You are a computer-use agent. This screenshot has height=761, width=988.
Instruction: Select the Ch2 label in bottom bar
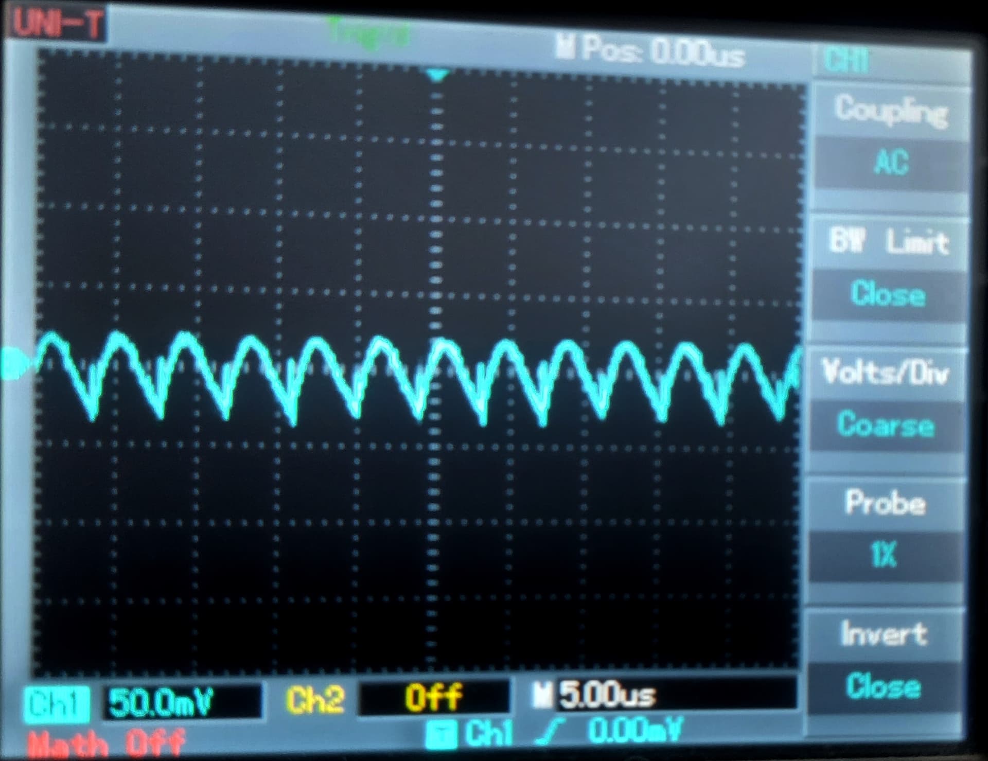tap(315, 700)
